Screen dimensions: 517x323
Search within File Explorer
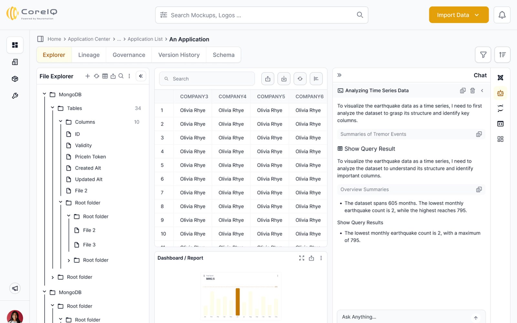coord(121,76)
